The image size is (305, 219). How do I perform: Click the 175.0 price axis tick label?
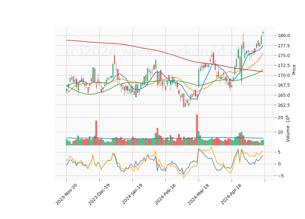point(284,56)
